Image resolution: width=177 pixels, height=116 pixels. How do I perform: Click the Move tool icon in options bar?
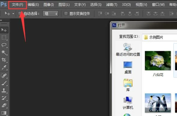click(x=7, y=14)
